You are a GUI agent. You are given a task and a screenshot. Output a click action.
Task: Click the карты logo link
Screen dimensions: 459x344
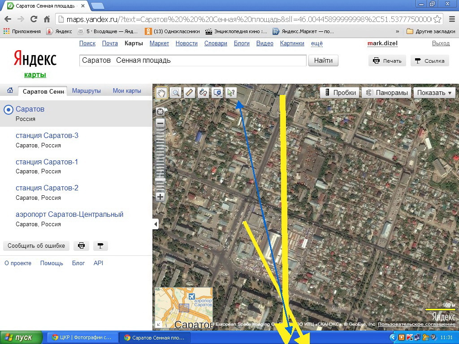point(35,75)
